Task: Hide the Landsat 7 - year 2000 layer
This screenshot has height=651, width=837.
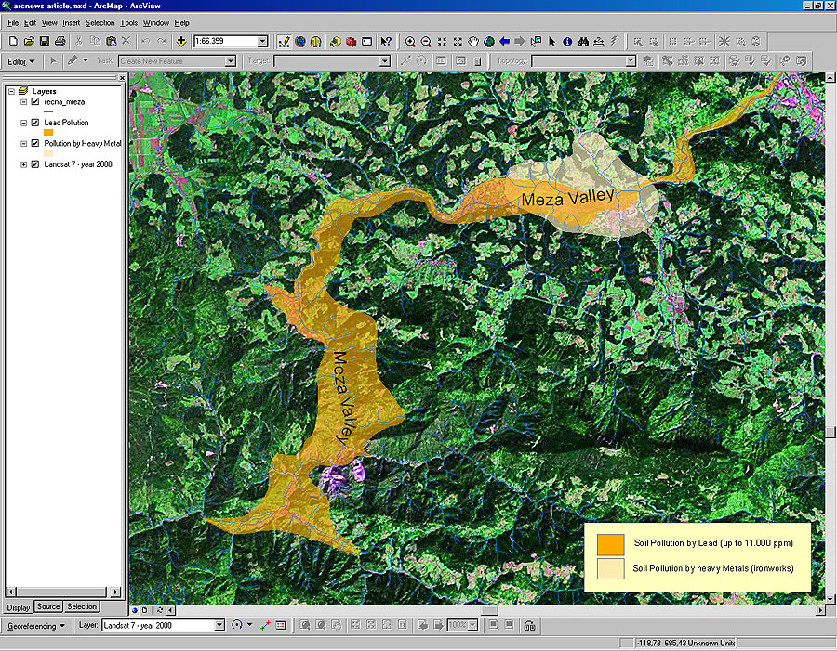Action: click(35, 164)
